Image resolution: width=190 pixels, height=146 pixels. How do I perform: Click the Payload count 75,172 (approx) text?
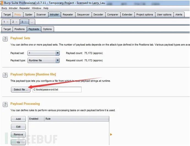[84, 53]
